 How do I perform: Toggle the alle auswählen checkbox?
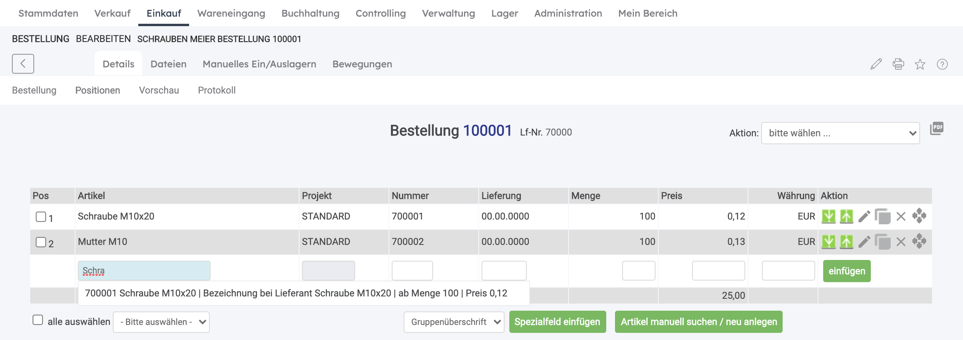(x=38, y=320)
